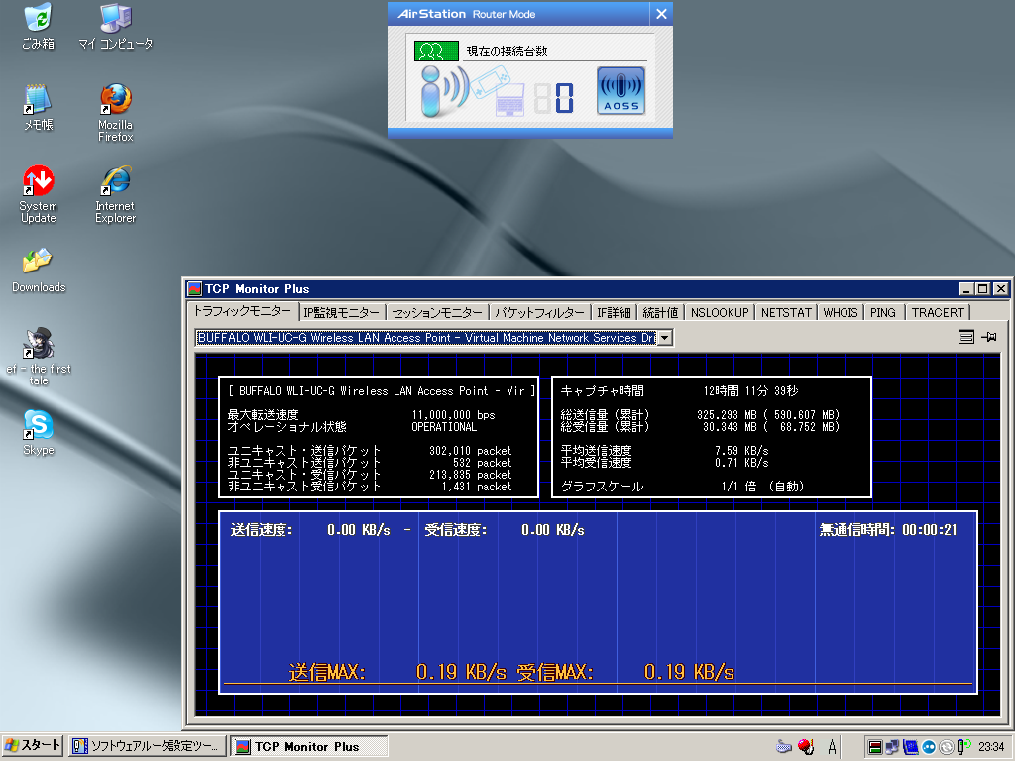
Task: Click the wireless person icon in AirStation
Action: [x=443, y=91]
